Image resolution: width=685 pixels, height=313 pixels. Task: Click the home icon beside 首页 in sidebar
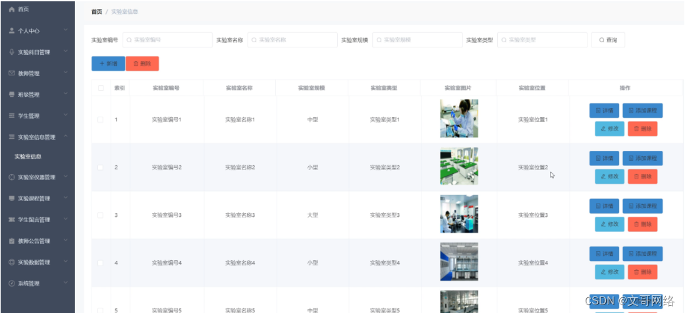(x=12, y=9)
